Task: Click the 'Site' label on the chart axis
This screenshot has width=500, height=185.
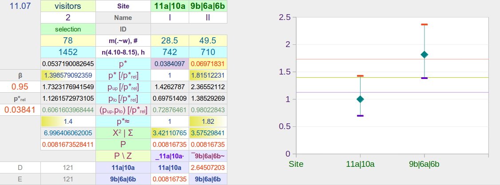Action: pos(296,164)
